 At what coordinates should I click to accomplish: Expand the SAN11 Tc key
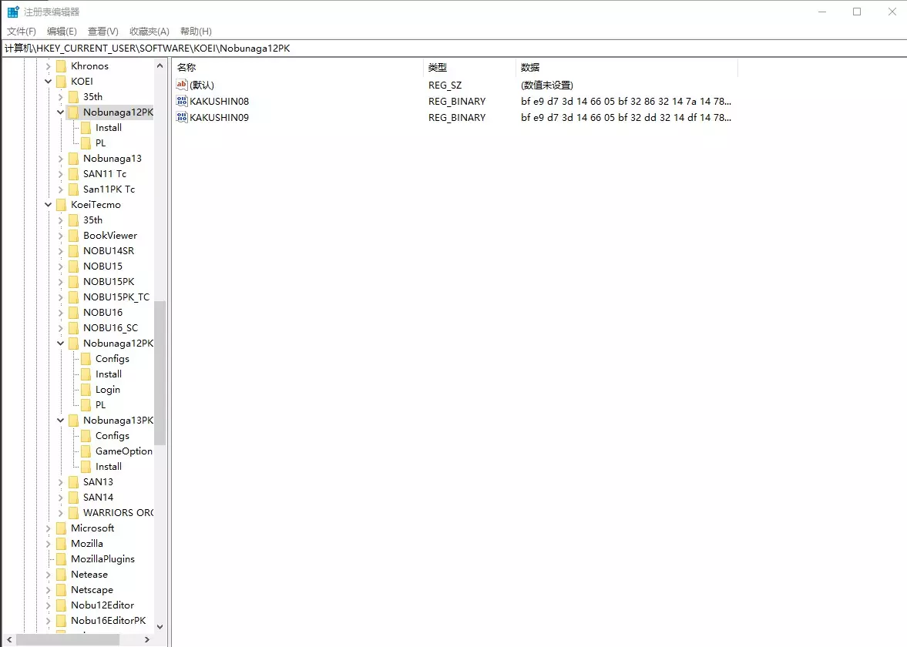tap(60, 174)
